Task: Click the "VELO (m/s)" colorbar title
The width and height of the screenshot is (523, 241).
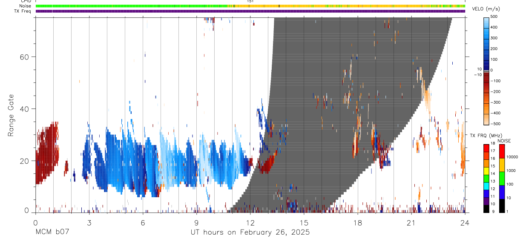Action: click(x=486, y=9)
